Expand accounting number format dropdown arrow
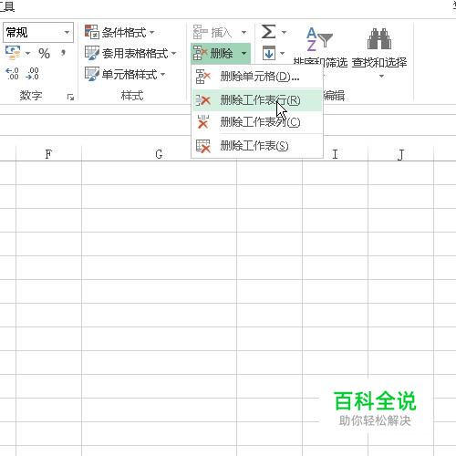The image size is (456, 456). [x=27, y=54]
